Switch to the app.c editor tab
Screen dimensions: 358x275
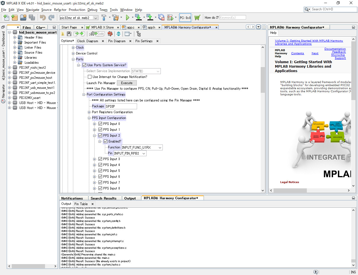pos(131,27)
